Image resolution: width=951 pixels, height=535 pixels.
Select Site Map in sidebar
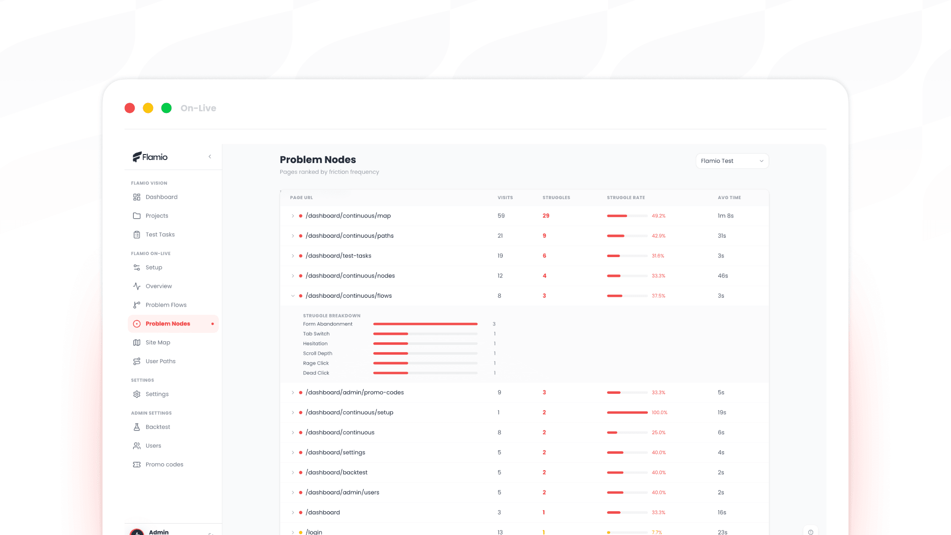click(x=173, y=343)
